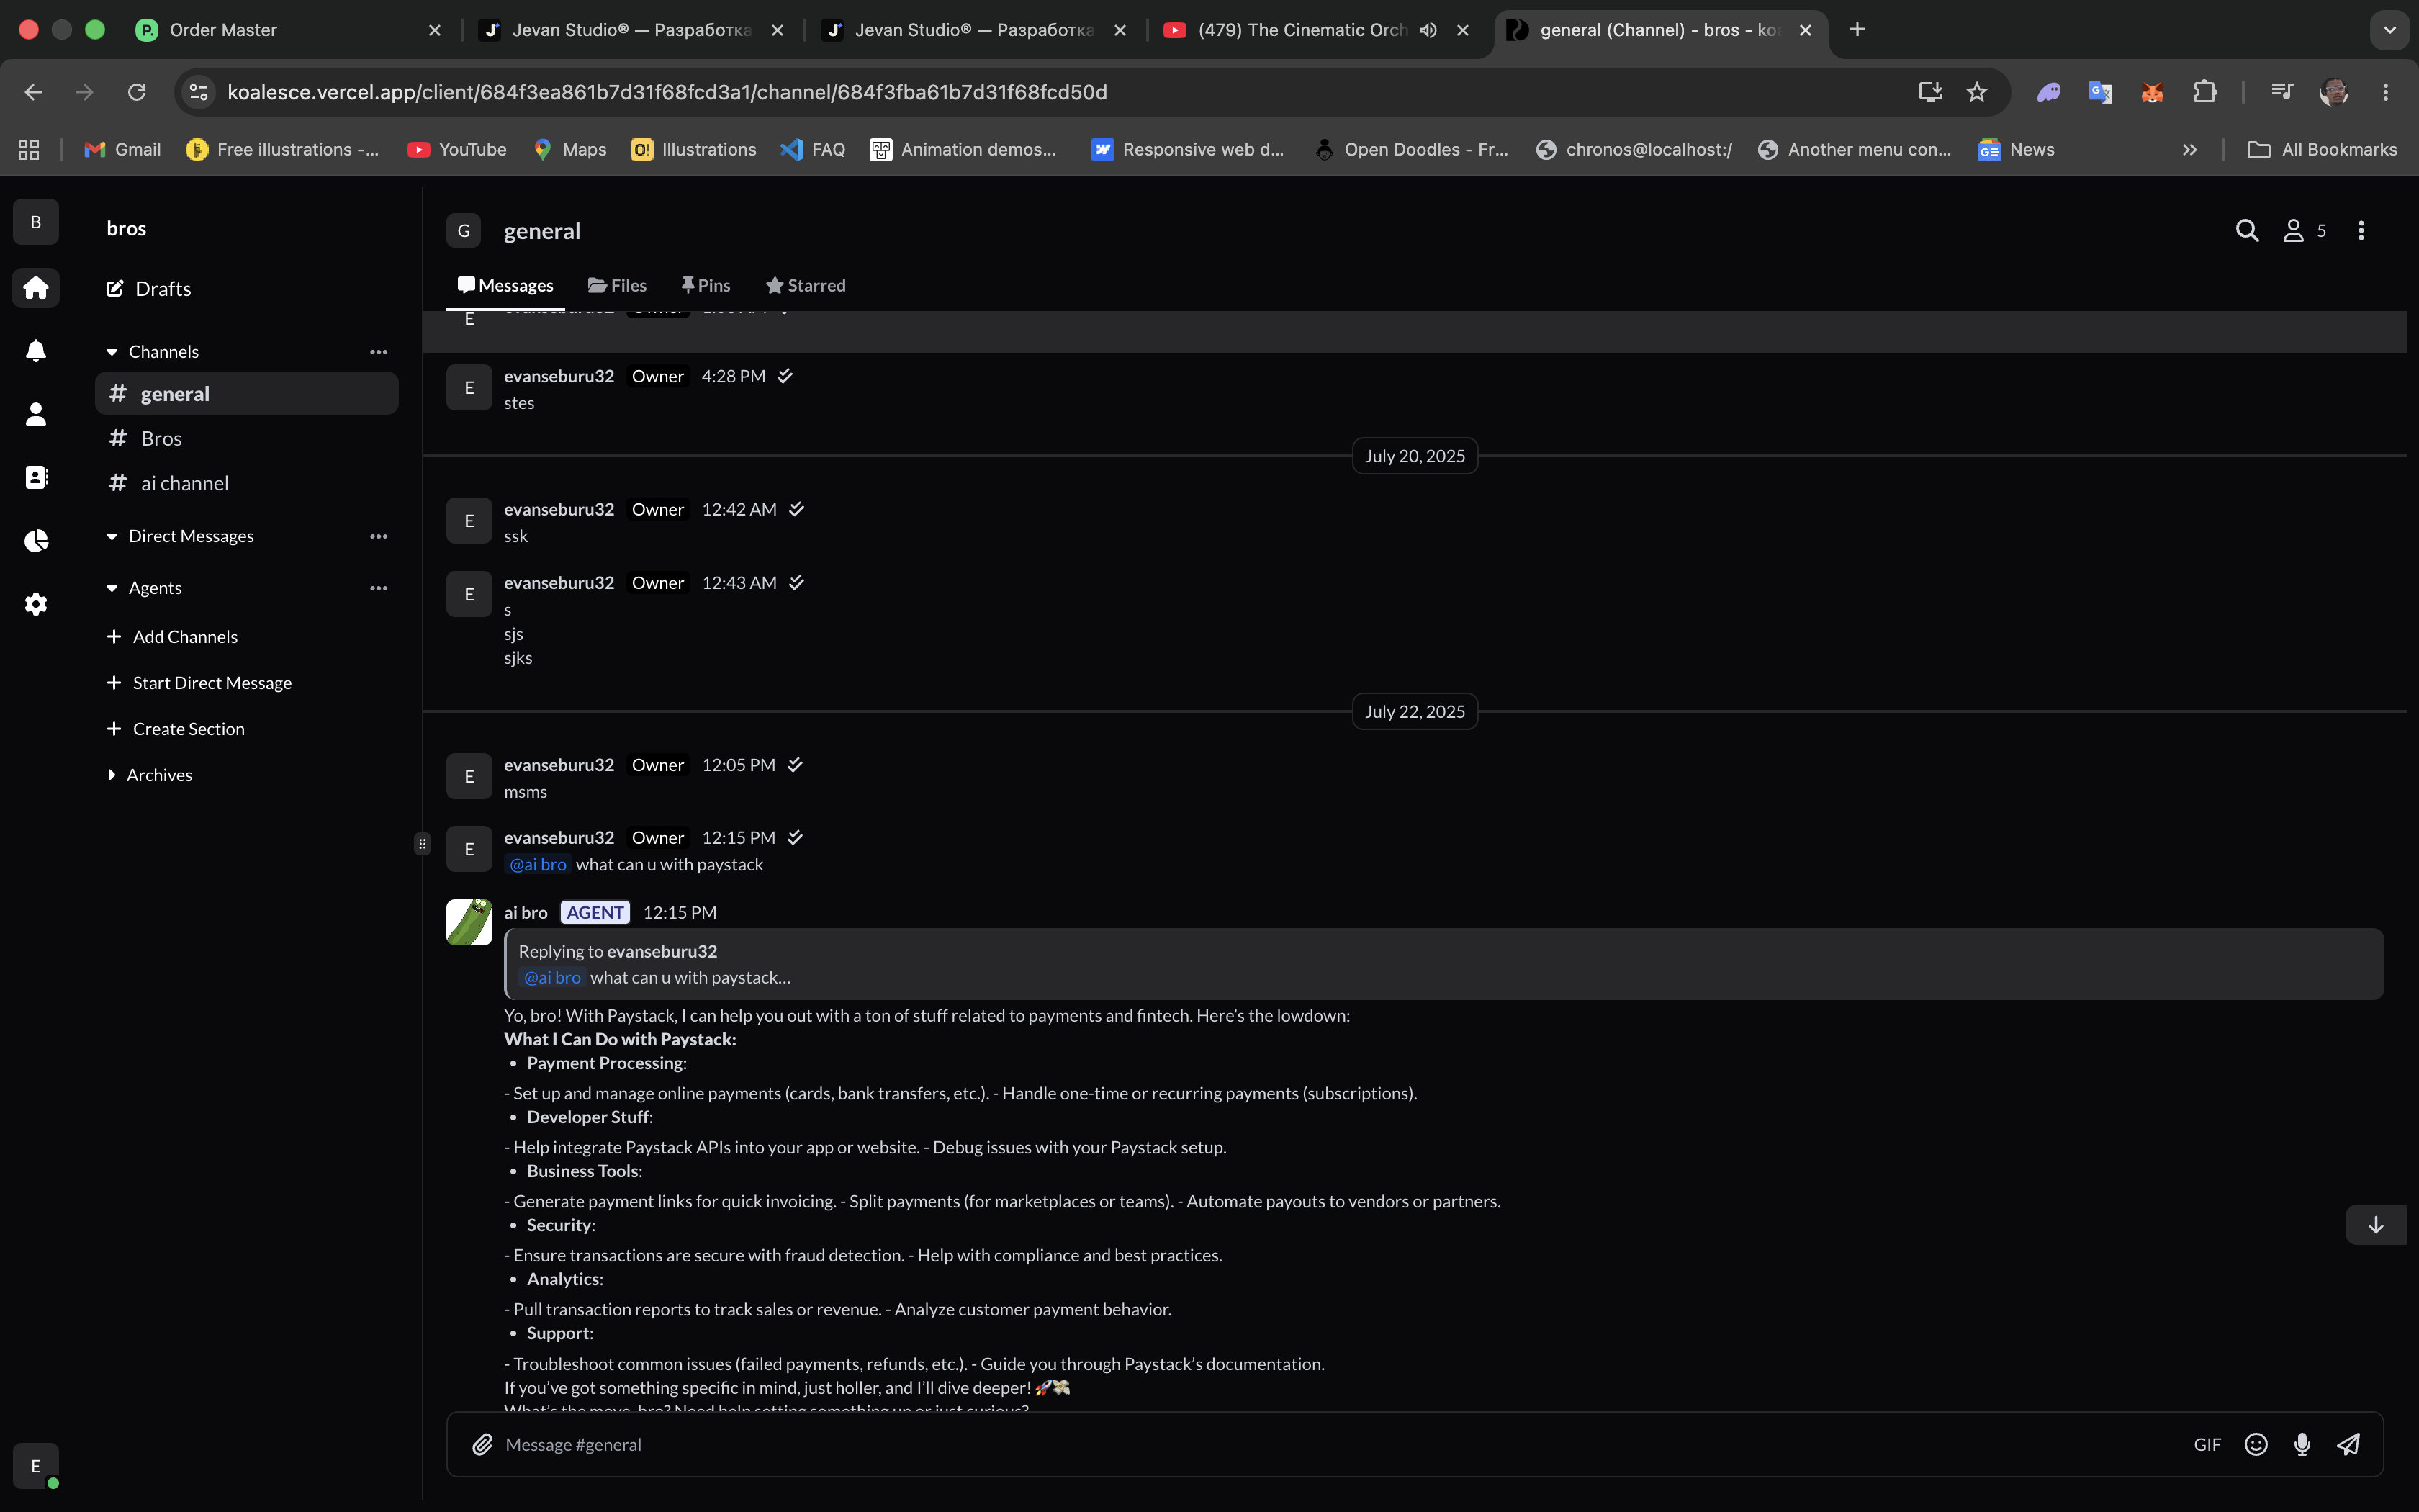Open the Bros channel
This screenshot has height=1512, width=2419.
pos(246,439)
